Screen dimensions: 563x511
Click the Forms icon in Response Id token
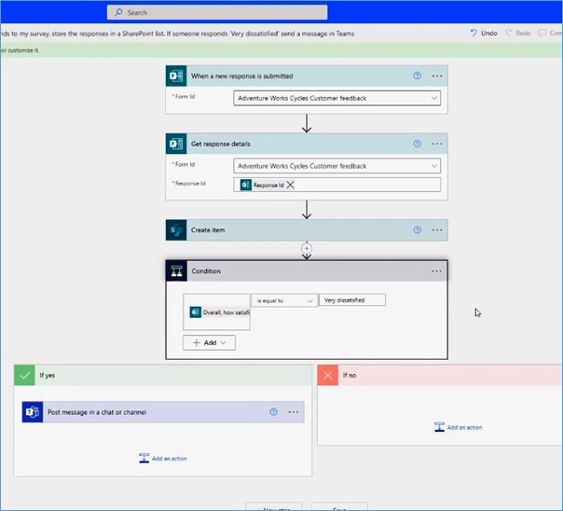click(x=245, y=185)
